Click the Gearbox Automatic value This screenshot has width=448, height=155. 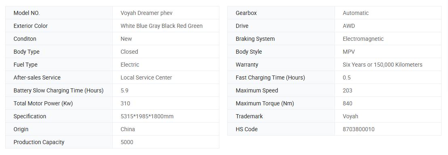pyautogui.click(x=355, y=13)
